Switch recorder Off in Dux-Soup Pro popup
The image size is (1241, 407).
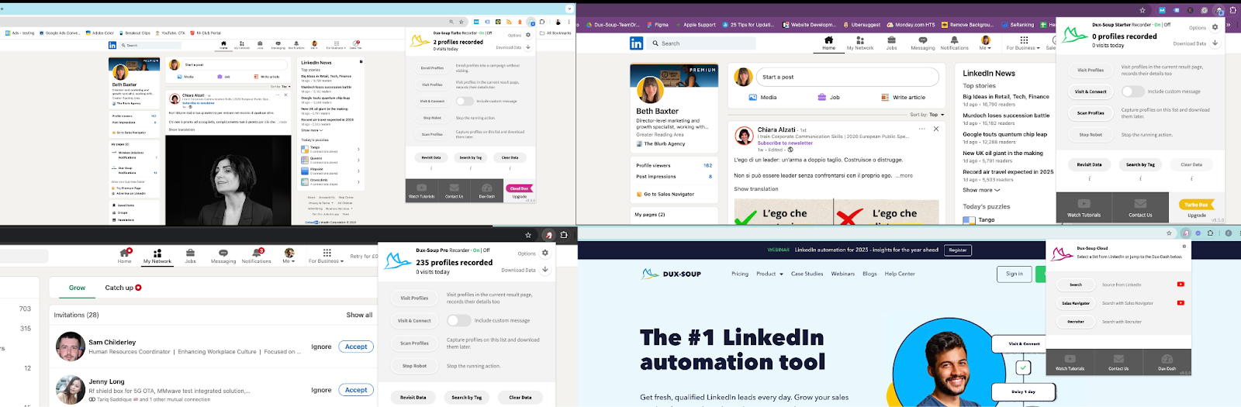click(x=488, y=250)
